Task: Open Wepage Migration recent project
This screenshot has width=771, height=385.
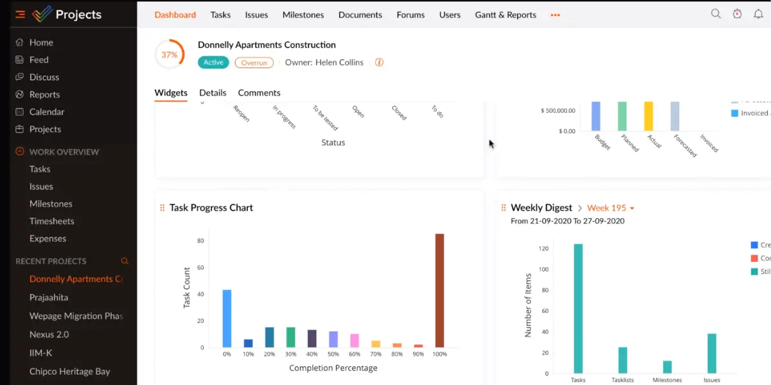Action: point(76,316)
